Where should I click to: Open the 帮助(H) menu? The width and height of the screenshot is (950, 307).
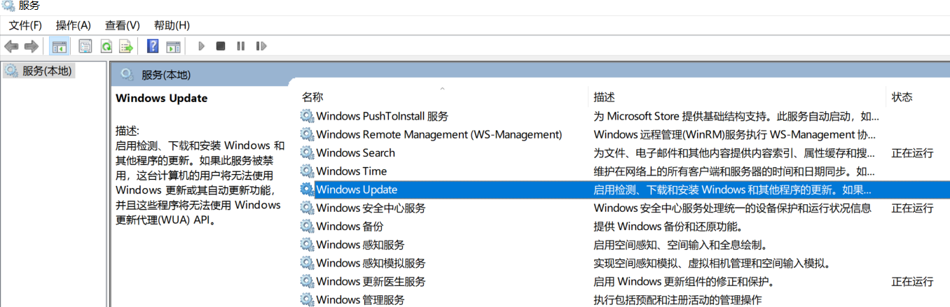click(x=172, y=25)
